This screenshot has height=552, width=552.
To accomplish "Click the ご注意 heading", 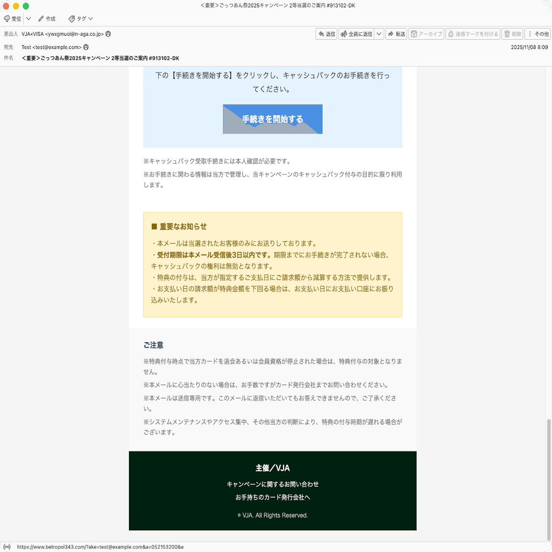I will tap(153, 345).
